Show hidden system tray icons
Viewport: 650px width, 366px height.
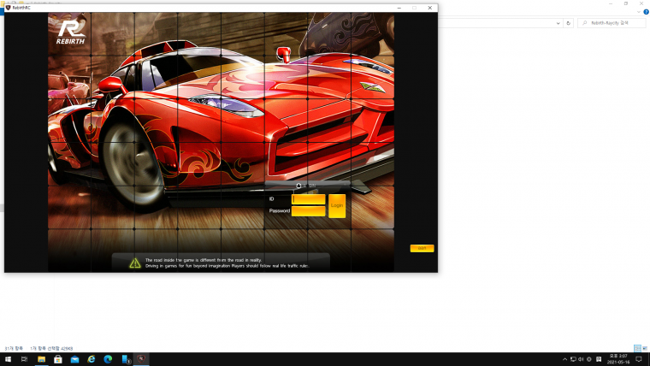click(x=564, y=359)
